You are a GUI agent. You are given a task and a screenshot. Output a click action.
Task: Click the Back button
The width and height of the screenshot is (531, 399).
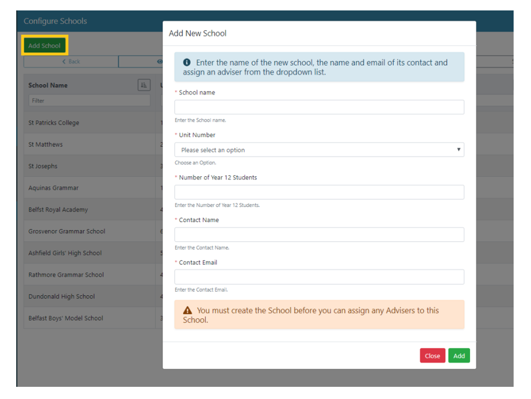[x=71, y=61]
